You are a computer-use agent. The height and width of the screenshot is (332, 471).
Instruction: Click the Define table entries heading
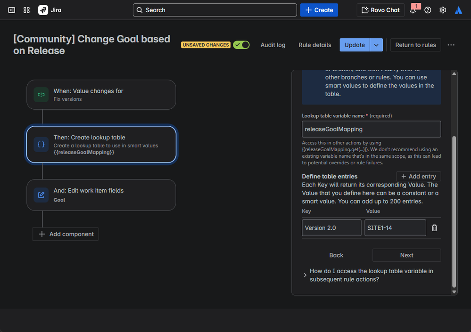click(330, 176)
